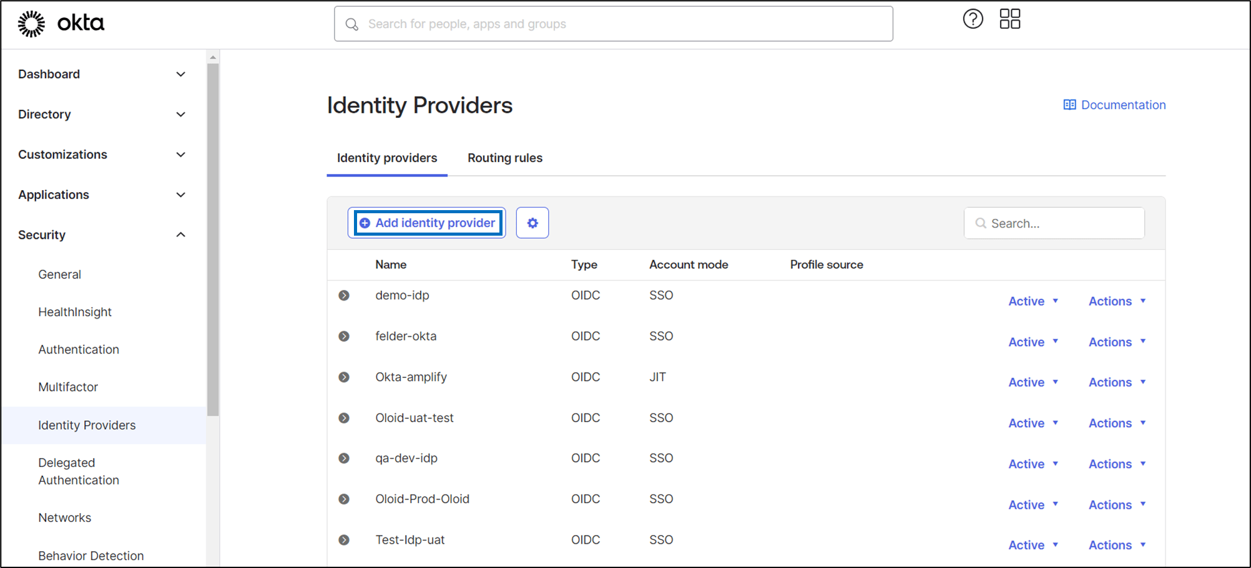Open Actions dropdown for demo-idp
The width and height of the screenshot is (1251, 568).
[x=1117, y=301]
